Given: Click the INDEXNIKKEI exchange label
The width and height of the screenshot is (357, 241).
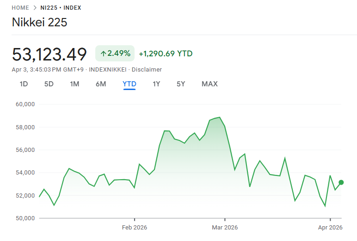Looking at the screenshot, I should pyautogui.click(x=108, y=70).
